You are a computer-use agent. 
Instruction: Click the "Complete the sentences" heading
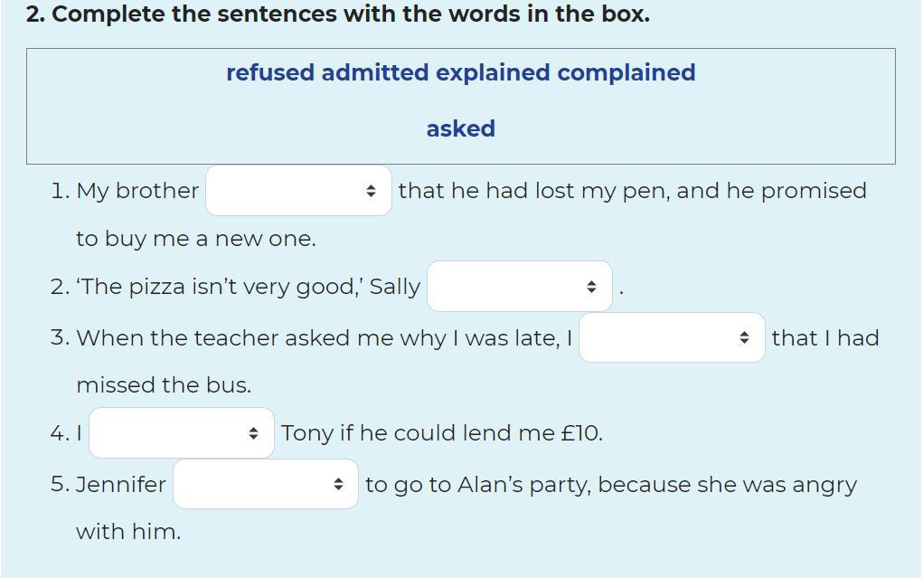[338, 14]
